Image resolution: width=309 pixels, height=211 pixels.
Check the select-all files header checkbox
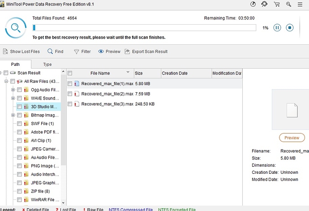coord(70,73)
